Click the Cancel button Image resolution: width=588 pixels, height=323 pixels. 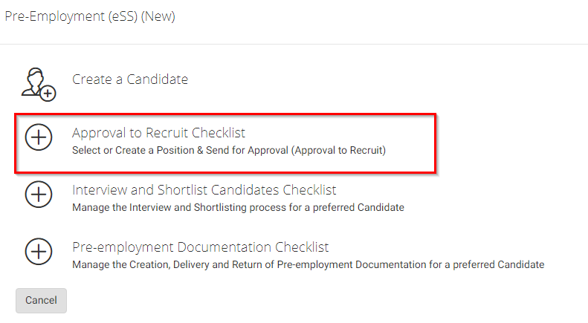coord(41,300)
